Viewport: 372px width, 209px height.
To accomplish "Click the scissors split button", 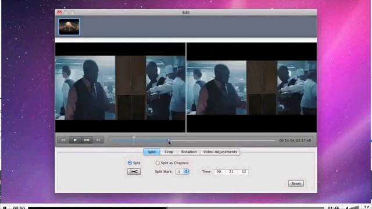I will pos(134,172).
